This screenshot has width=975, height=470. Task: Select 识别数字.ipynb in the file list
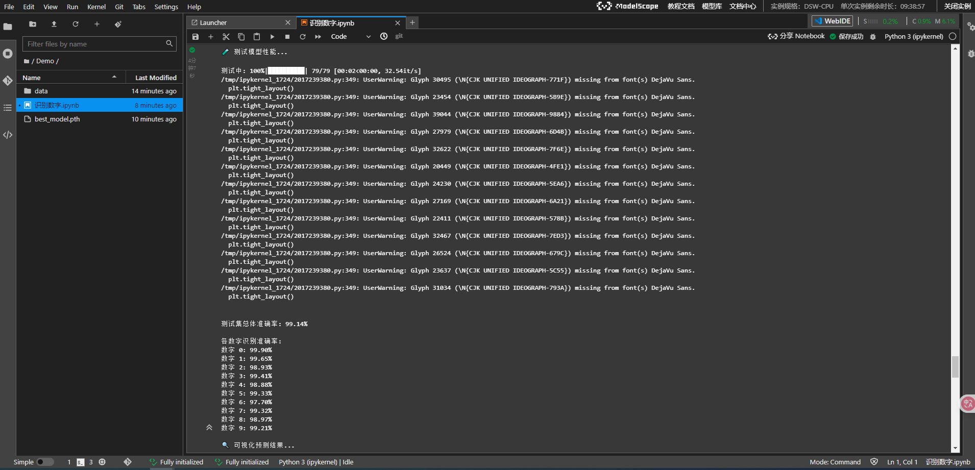click(100, 105)
